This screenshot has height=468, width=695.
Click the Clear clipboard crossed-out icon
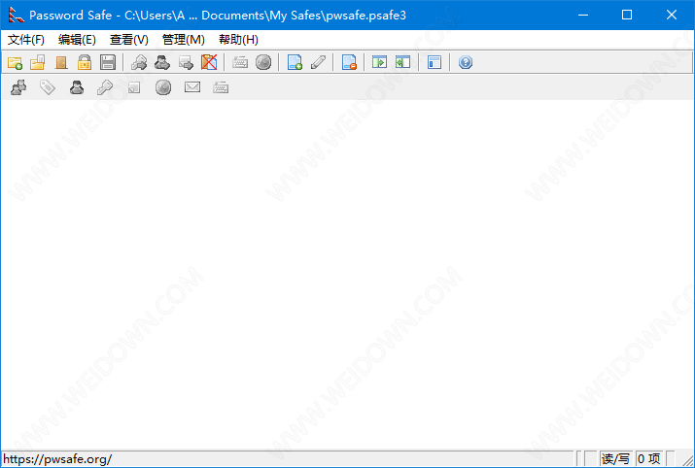coord(209,62)
